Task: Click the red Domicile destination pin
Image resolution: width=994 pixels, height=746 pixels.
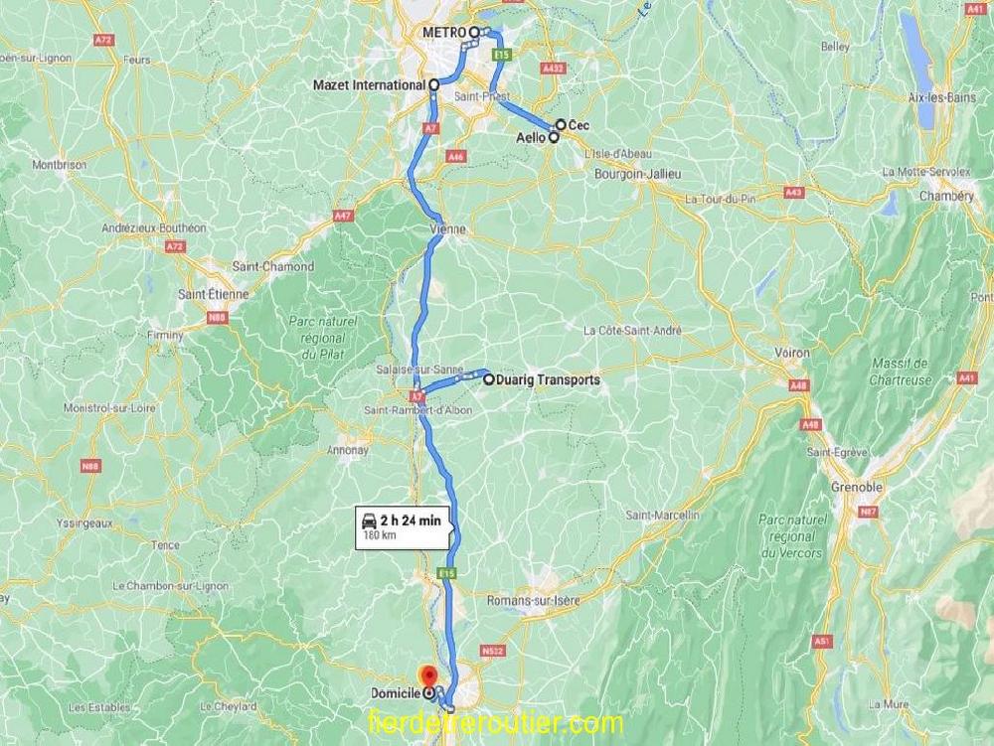Action: 430,673
